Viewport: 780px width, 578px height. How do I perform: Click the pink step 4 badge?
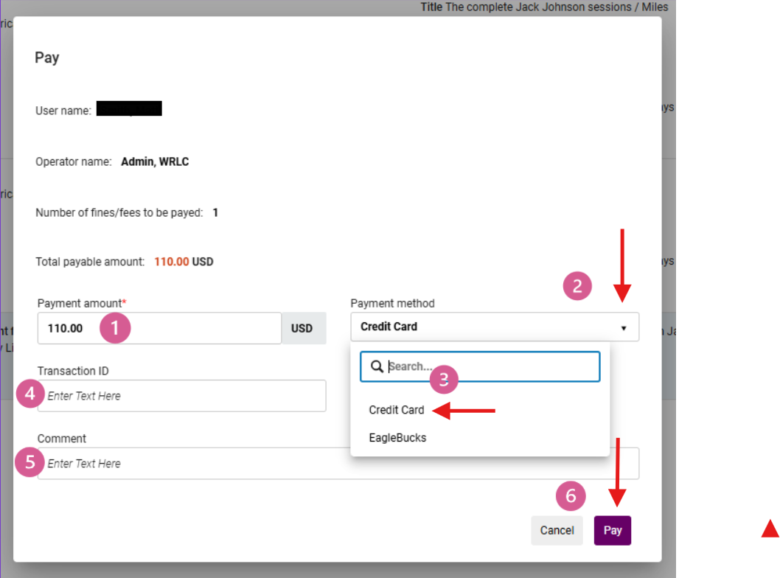coord(30,395)
